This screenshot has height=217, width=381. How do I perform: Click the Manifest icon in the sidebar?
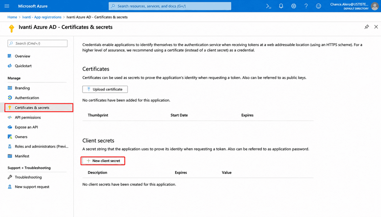(x=10, y=156)
